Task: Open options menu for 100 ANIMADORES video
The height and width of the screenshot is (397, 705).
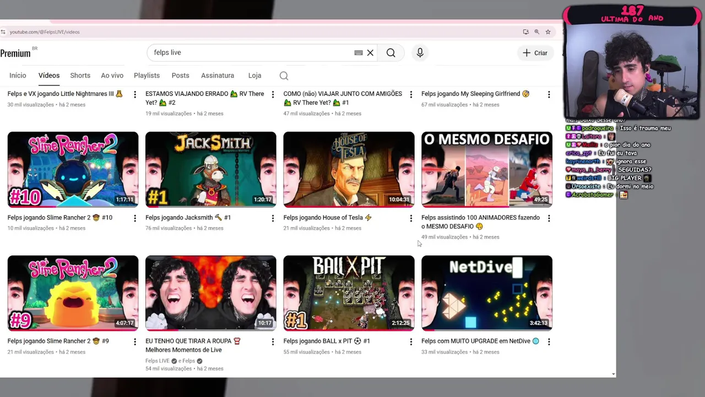Action: (x=549, y=218)
